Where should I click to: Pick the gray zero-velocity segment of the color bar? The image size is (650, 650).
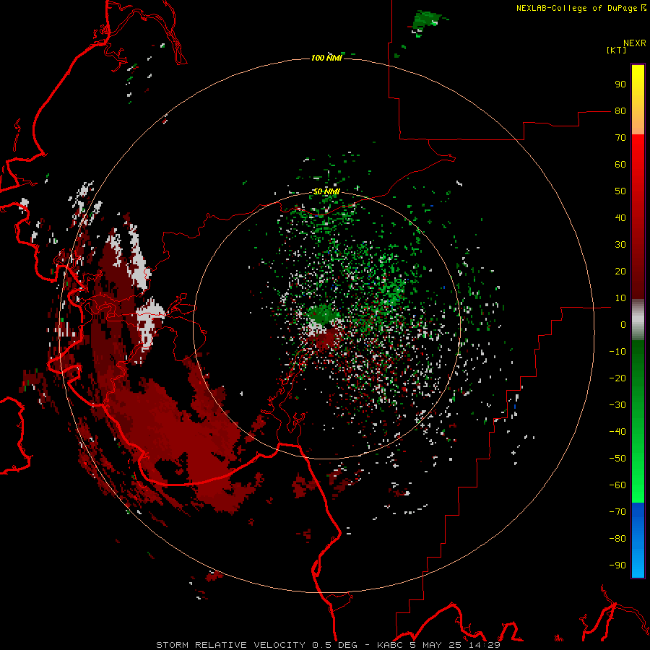(x=638, y=320)
